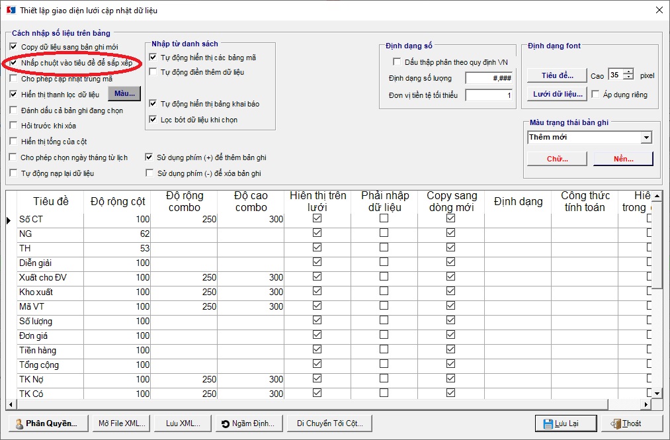Image resolution: width=670 pixels, height=440 pixels.
Task: Open Màu filter color button
Action: 124,94
